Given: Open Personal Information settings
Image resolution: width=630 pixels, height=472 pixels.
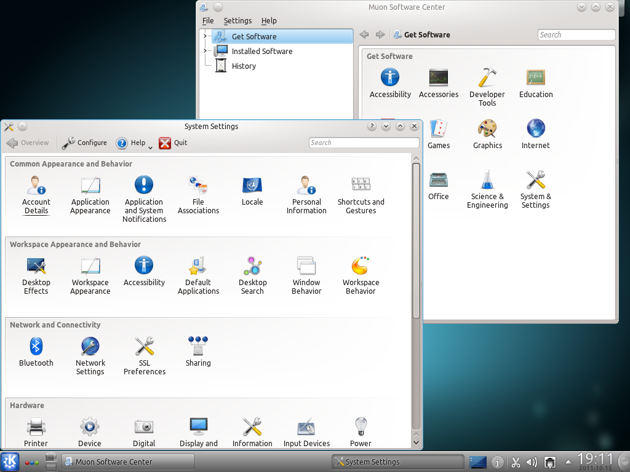Looking at the screenshot, I should [x=306, y=195].
